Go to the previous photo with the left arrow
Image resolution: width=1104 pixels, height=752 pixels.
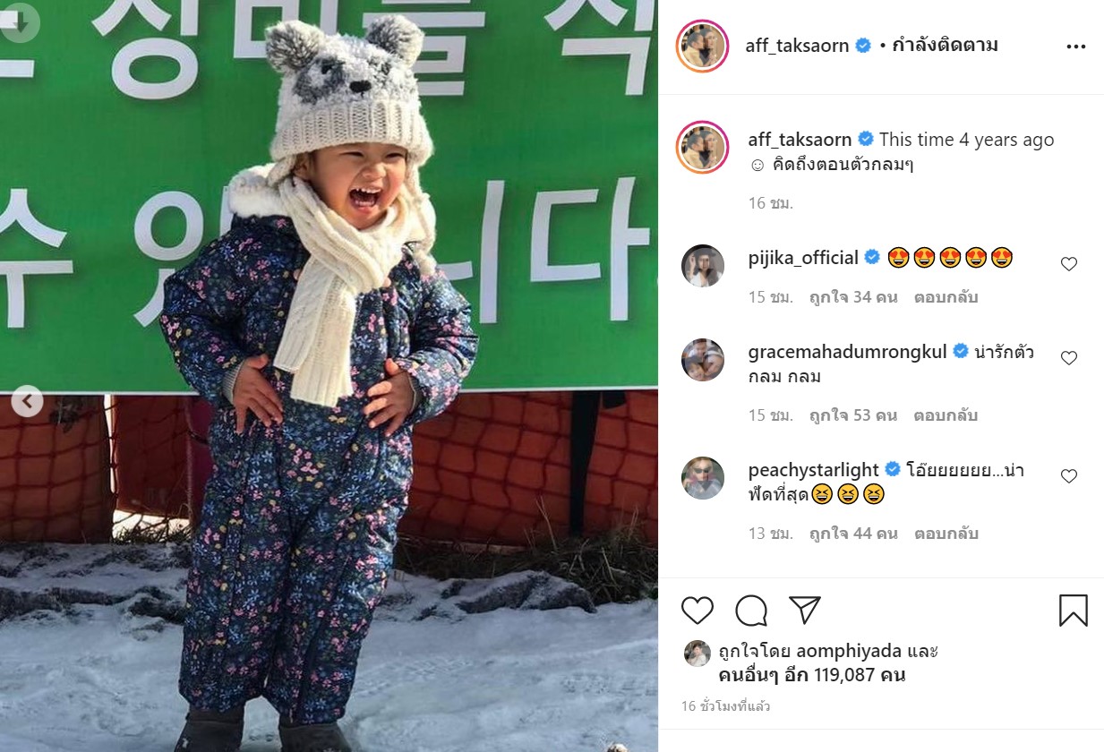pos(27,401)
